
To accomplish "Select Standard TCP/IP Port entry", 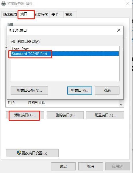I will pyautogui.click(x=65, y=54).
